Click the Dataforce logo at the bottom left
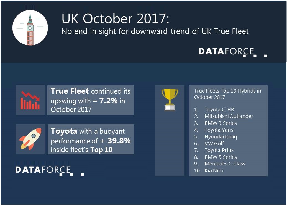This screenshot has width=287, height=205. [50, 171]
